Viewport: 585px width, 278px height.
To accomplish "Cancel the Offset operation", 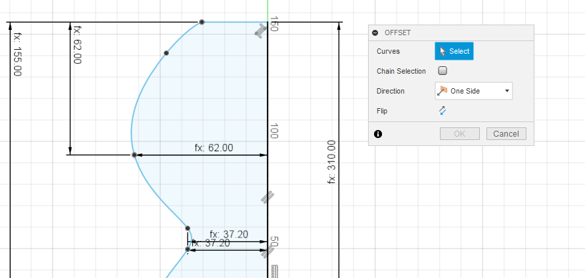I will (x=506, y=134).
